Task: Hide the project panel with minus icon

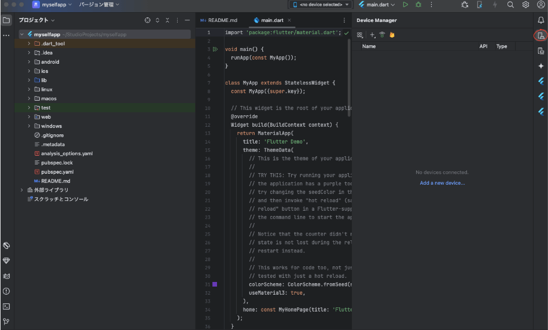Action: click(187, 20)
